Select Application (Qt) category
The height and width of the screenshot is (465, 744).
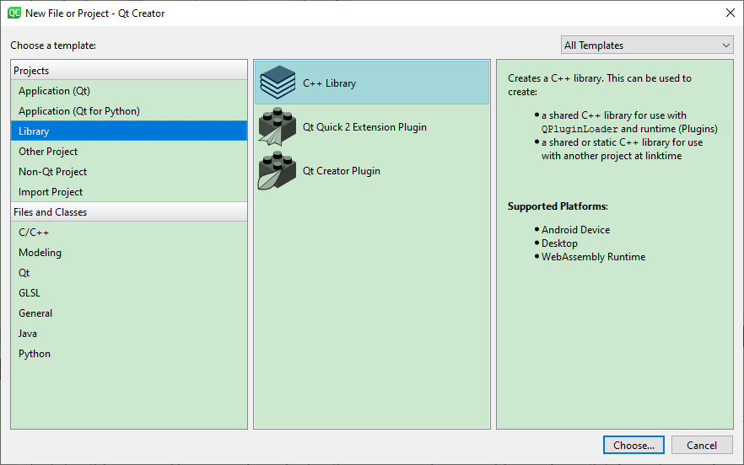pos(129,90)
